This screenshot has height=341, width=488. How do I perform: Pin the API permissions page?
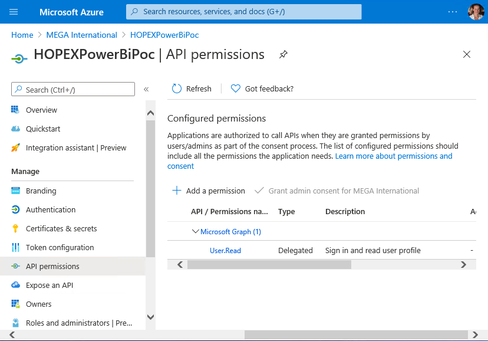click(x=283, y=54)
